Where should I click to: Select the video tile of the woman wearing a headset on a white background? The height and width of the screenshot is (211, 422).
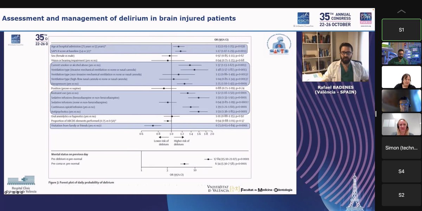point(401,77)
